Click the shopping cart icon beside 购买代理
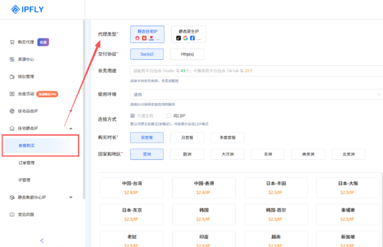The image size is (383, 247). point(12,42)
